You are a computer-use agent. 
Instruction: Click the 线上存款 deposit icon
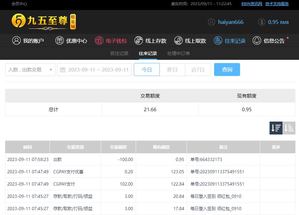point(139,41)
